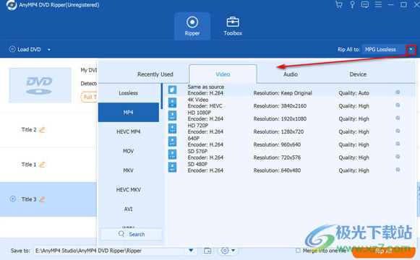Open the feedback chat icon
Image resolution: width=420 pixels, height=260 pixels.
[365, 5]
